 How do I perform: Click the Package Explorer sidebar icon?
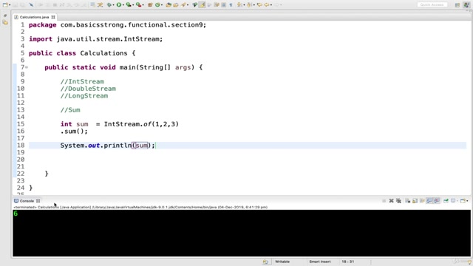point(5,22)
